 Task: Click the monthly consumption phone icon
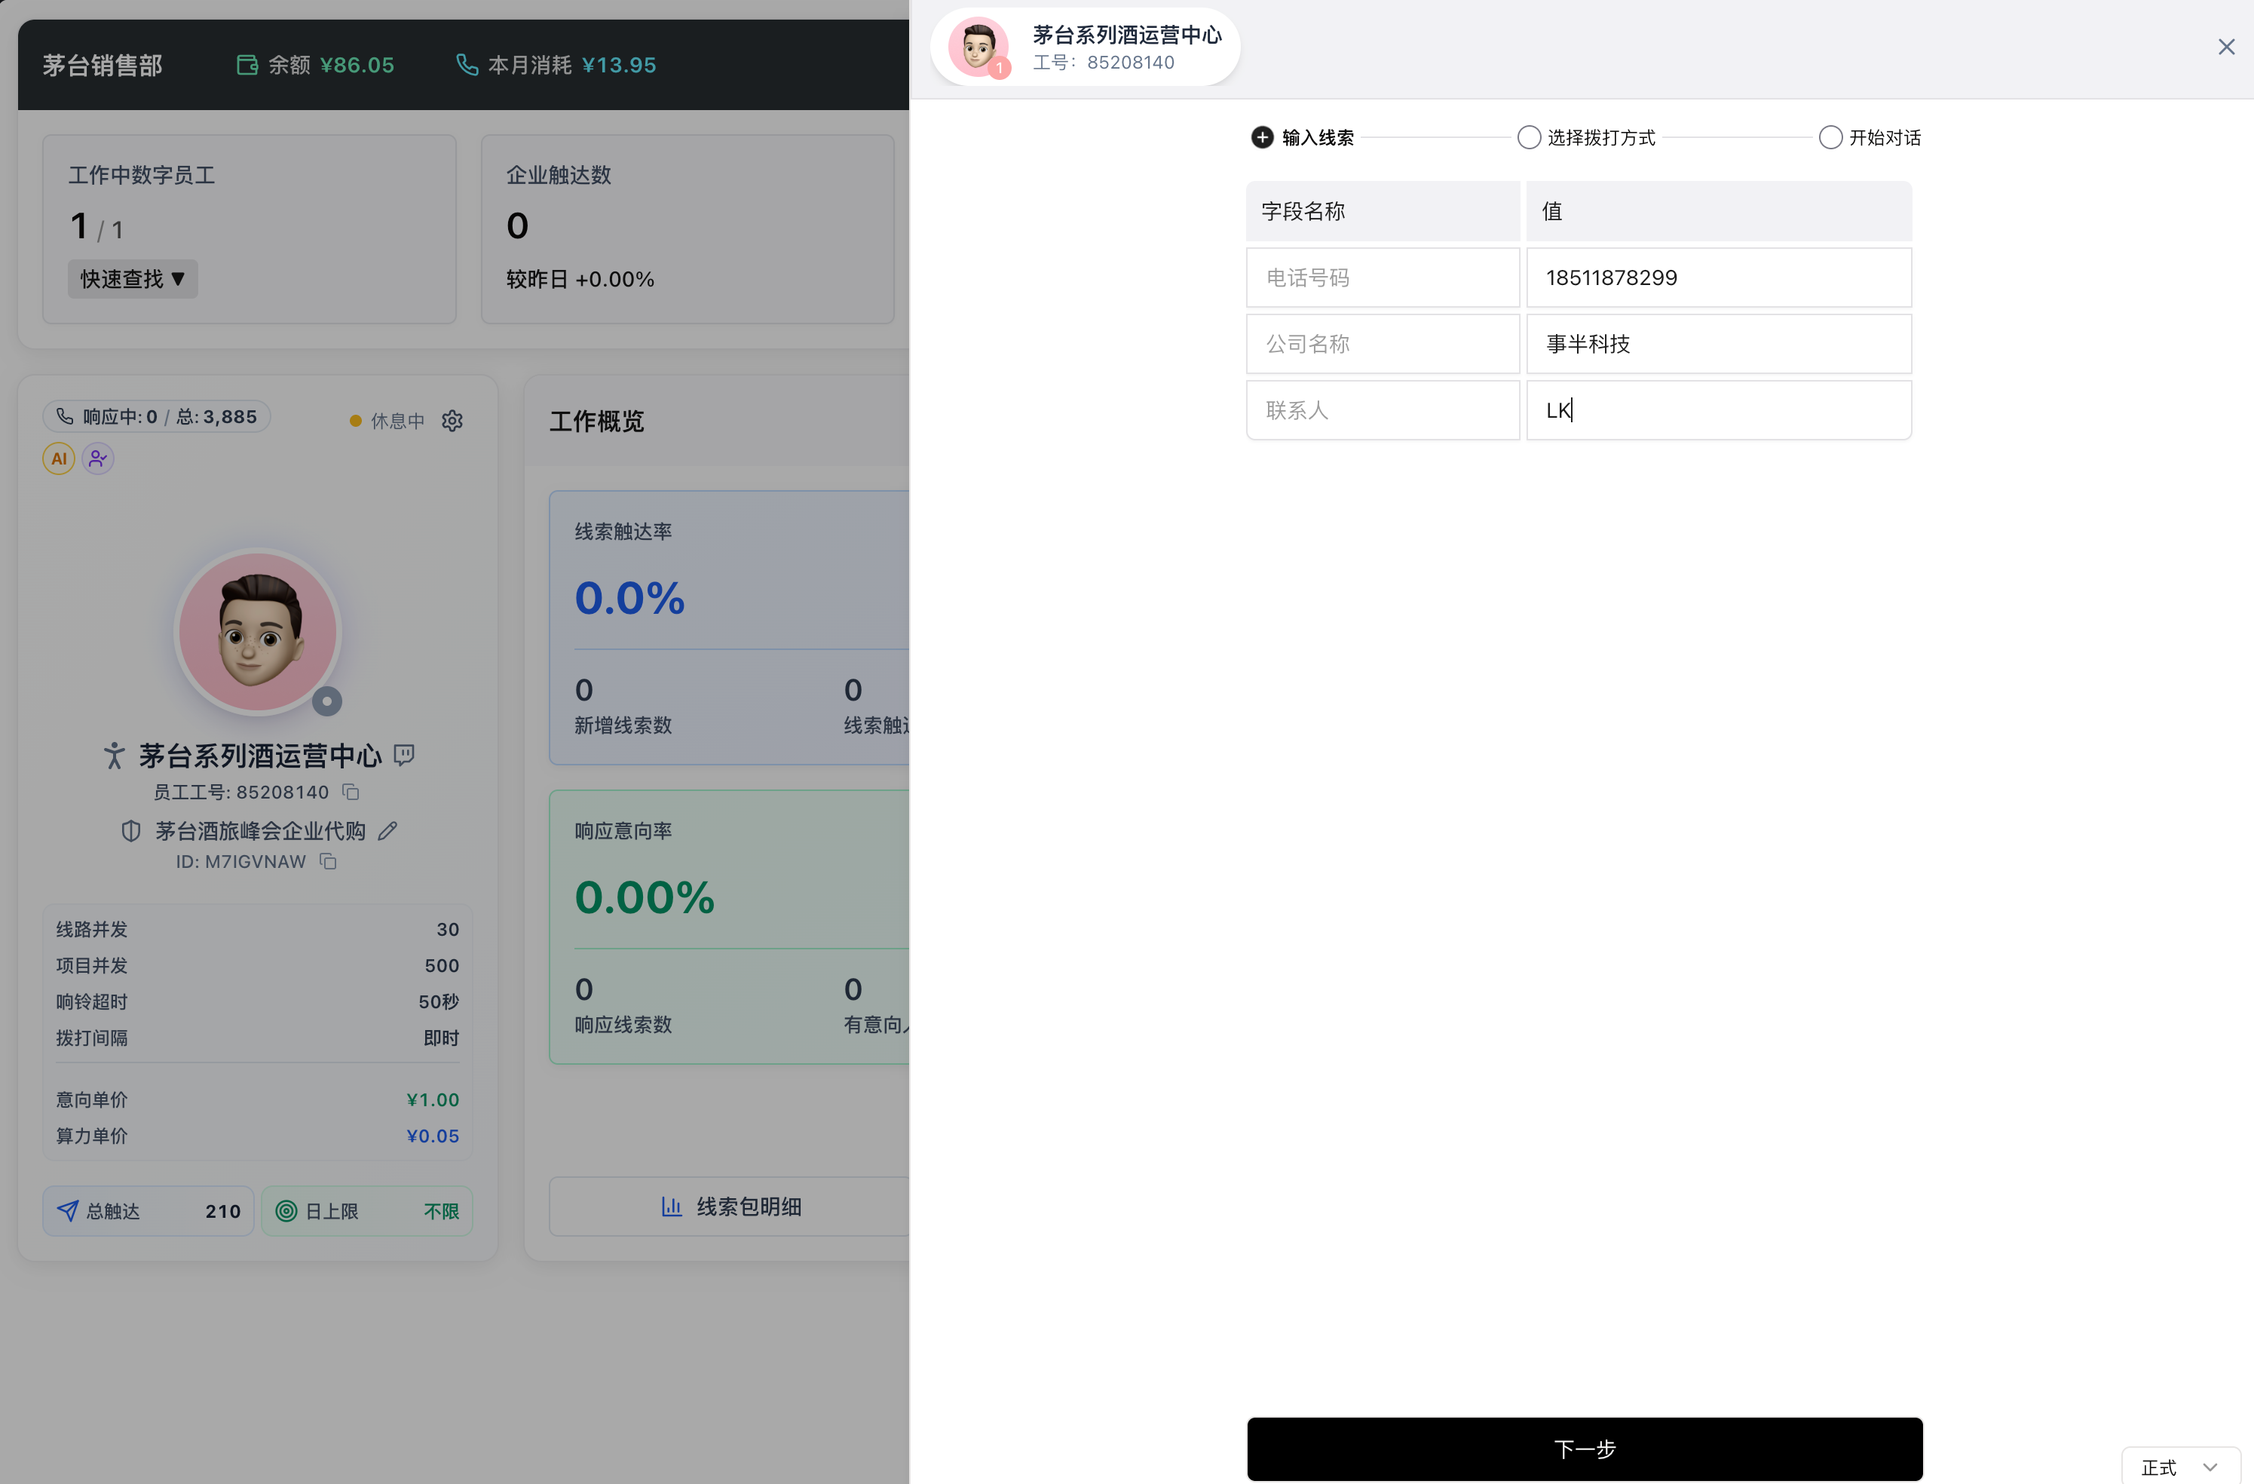[467, 64]
